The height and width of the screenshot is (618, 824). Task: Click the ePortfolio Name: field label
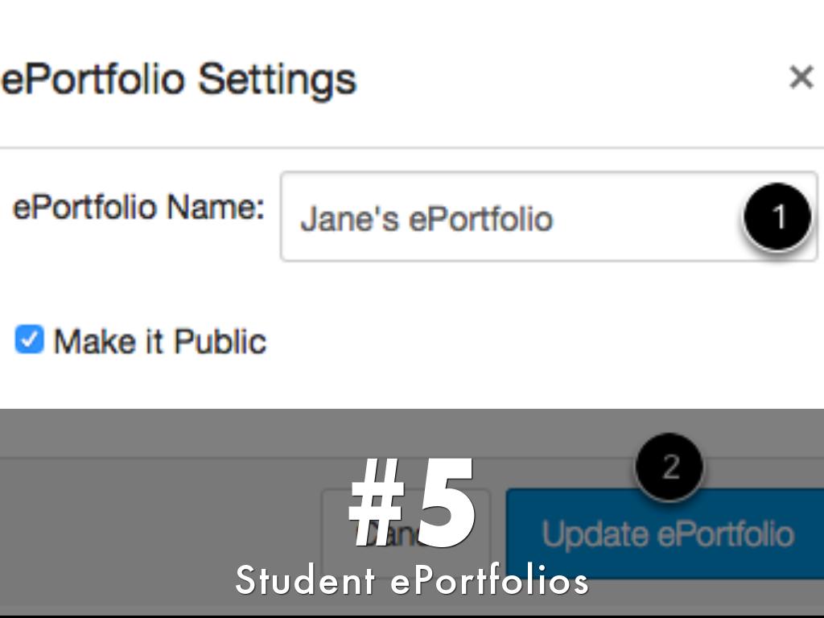[x=138, y=208]
